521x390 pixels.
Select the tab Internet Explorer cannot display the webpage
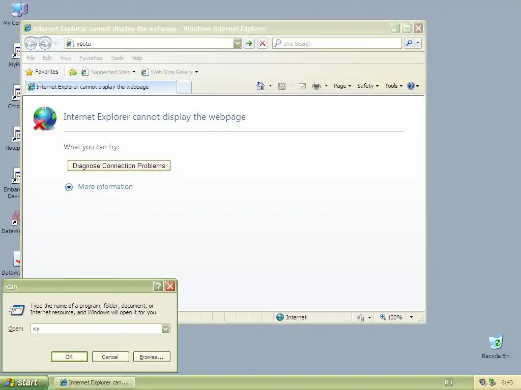(x=101, y=87)
